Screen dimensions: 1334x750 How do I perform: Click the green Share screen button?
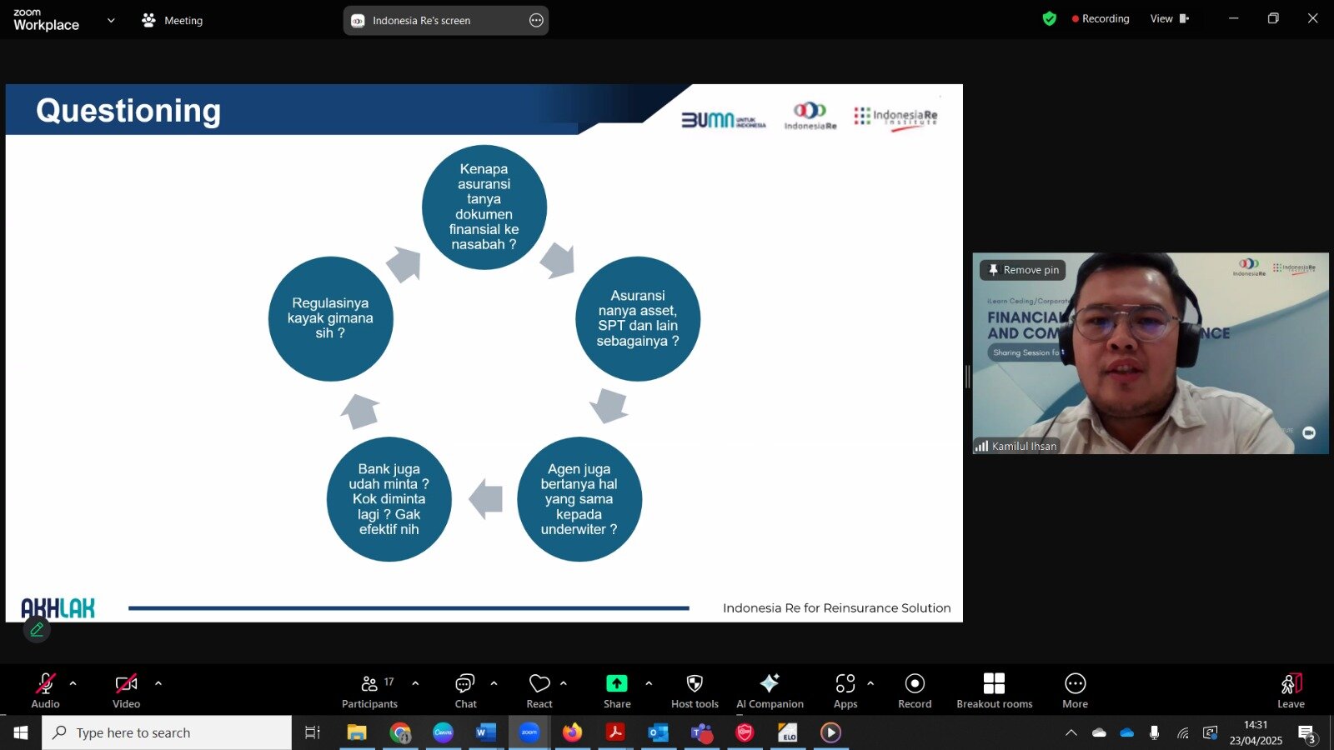(617, 691)
